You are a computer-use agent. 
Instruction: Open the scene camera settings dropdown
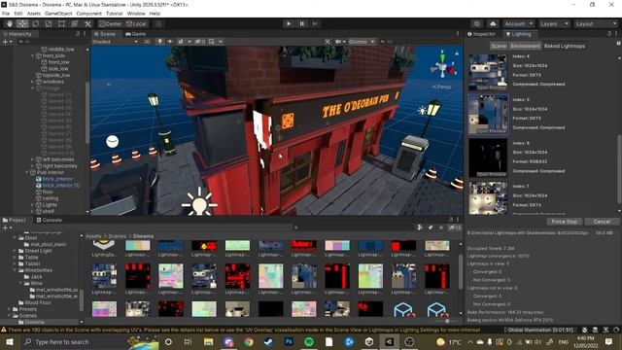(x=340, y=42)
